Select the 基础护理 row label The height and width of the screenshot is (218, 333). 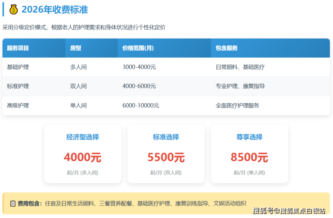click(18, 67)
